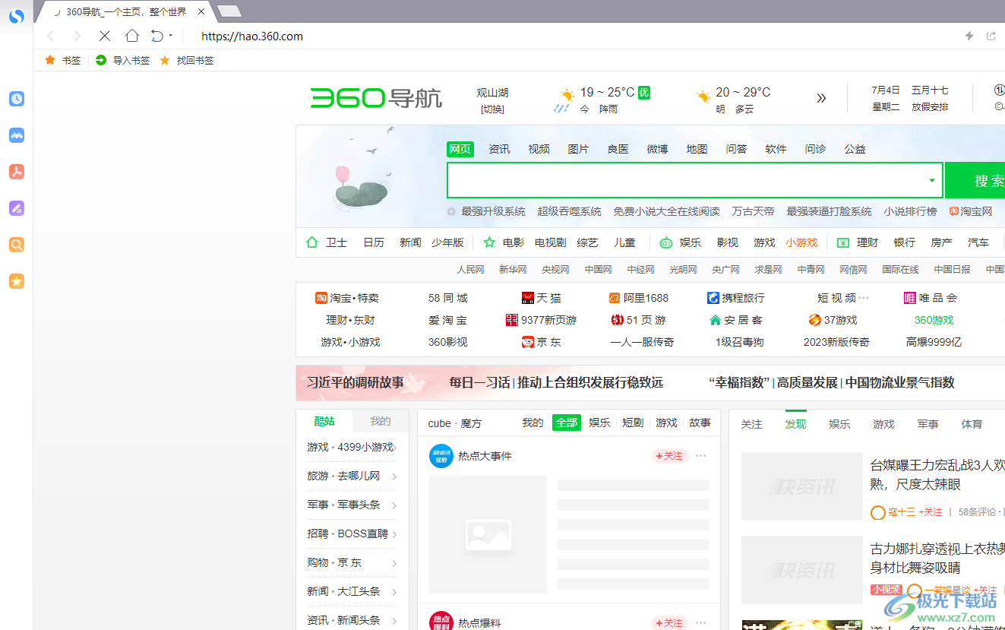
Task: Click the 小游戏 orange link
Action: click(801, 242)
